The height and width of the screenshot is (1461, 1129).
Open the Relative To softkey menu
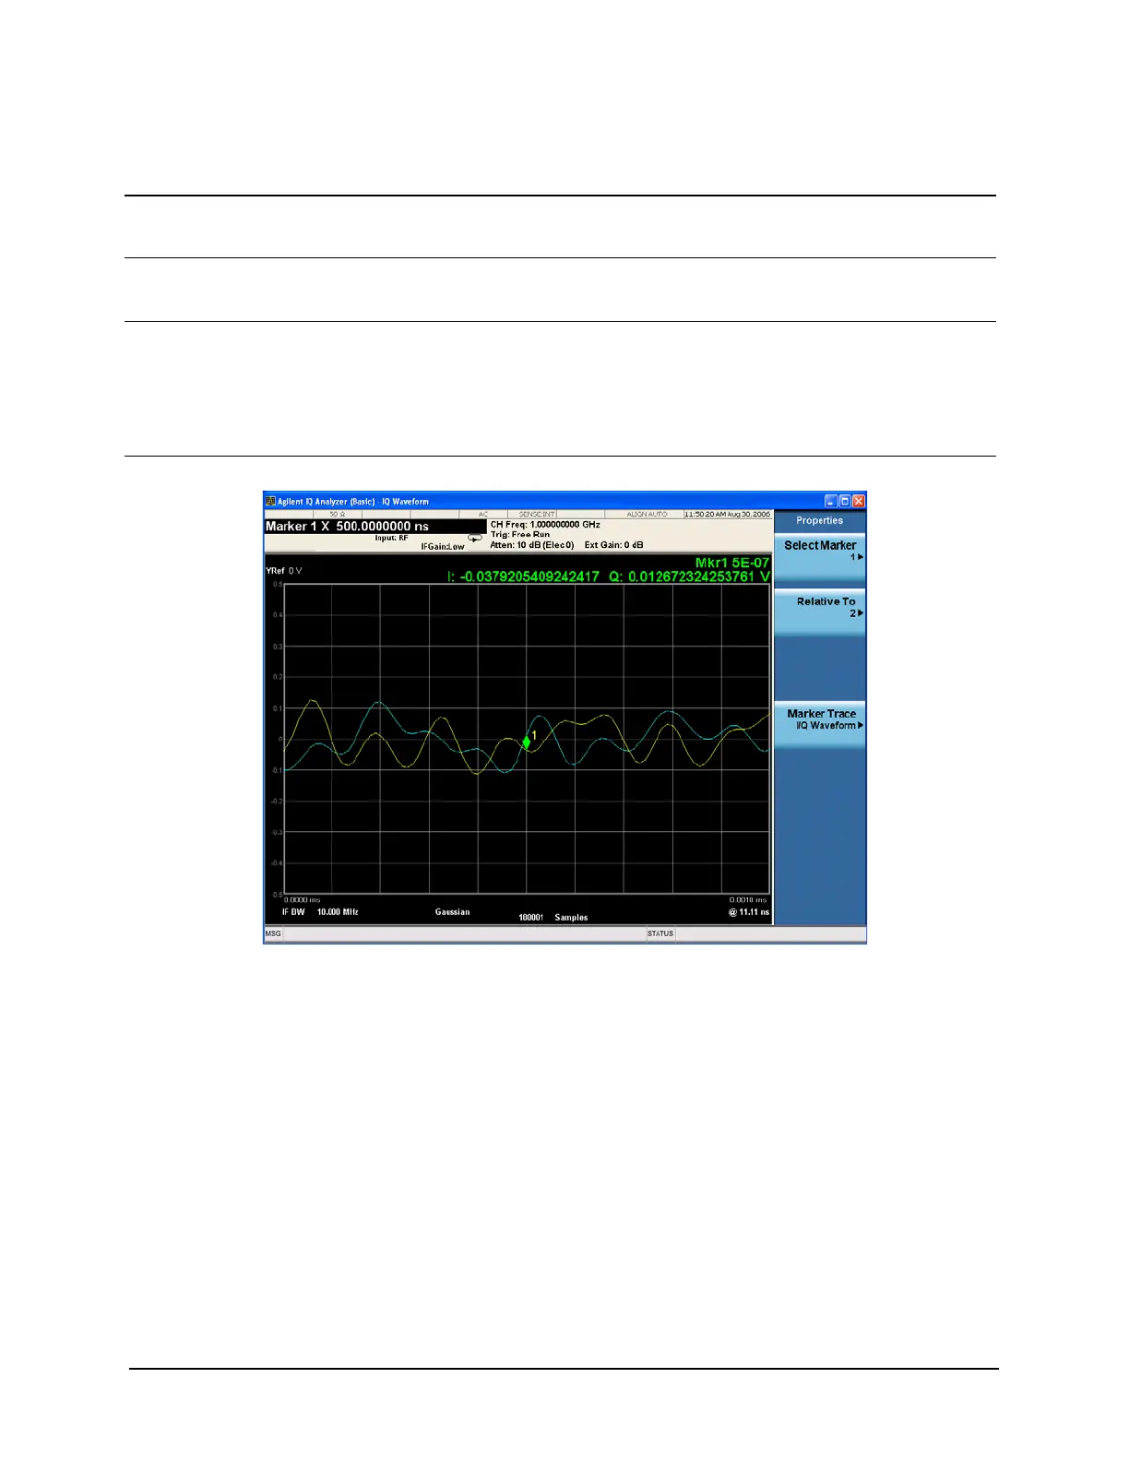tap(820, 612)
